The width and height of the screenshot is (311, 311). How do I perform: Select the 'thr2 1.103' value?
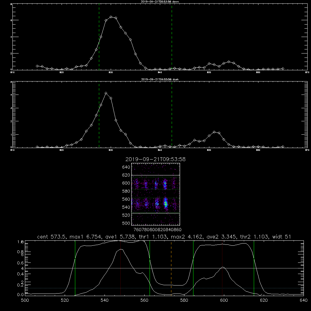(254, 237)
